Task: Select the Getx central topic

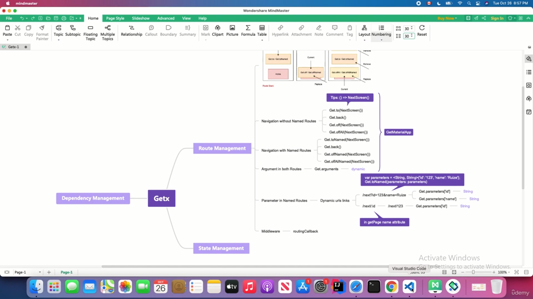Action: pos(162,199)
